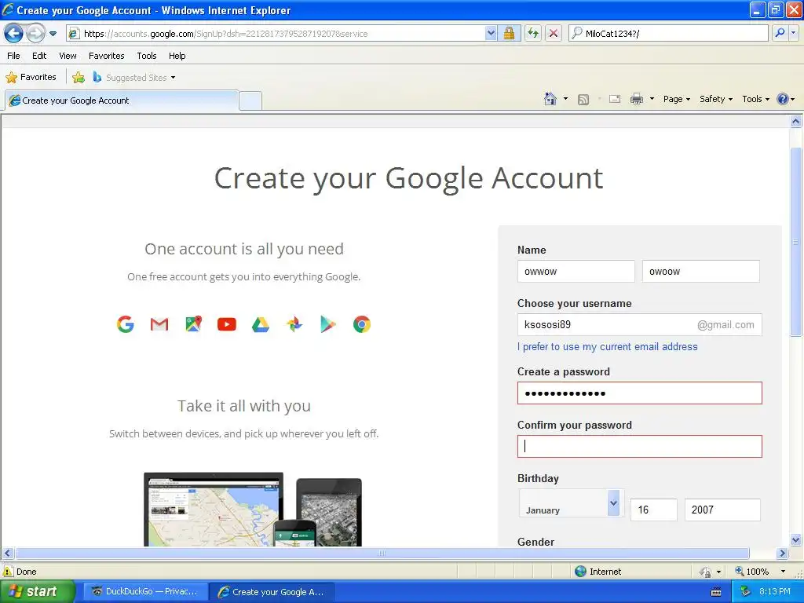
Task: Open the Tools command bar menu
Action: (x=756, y=99)
